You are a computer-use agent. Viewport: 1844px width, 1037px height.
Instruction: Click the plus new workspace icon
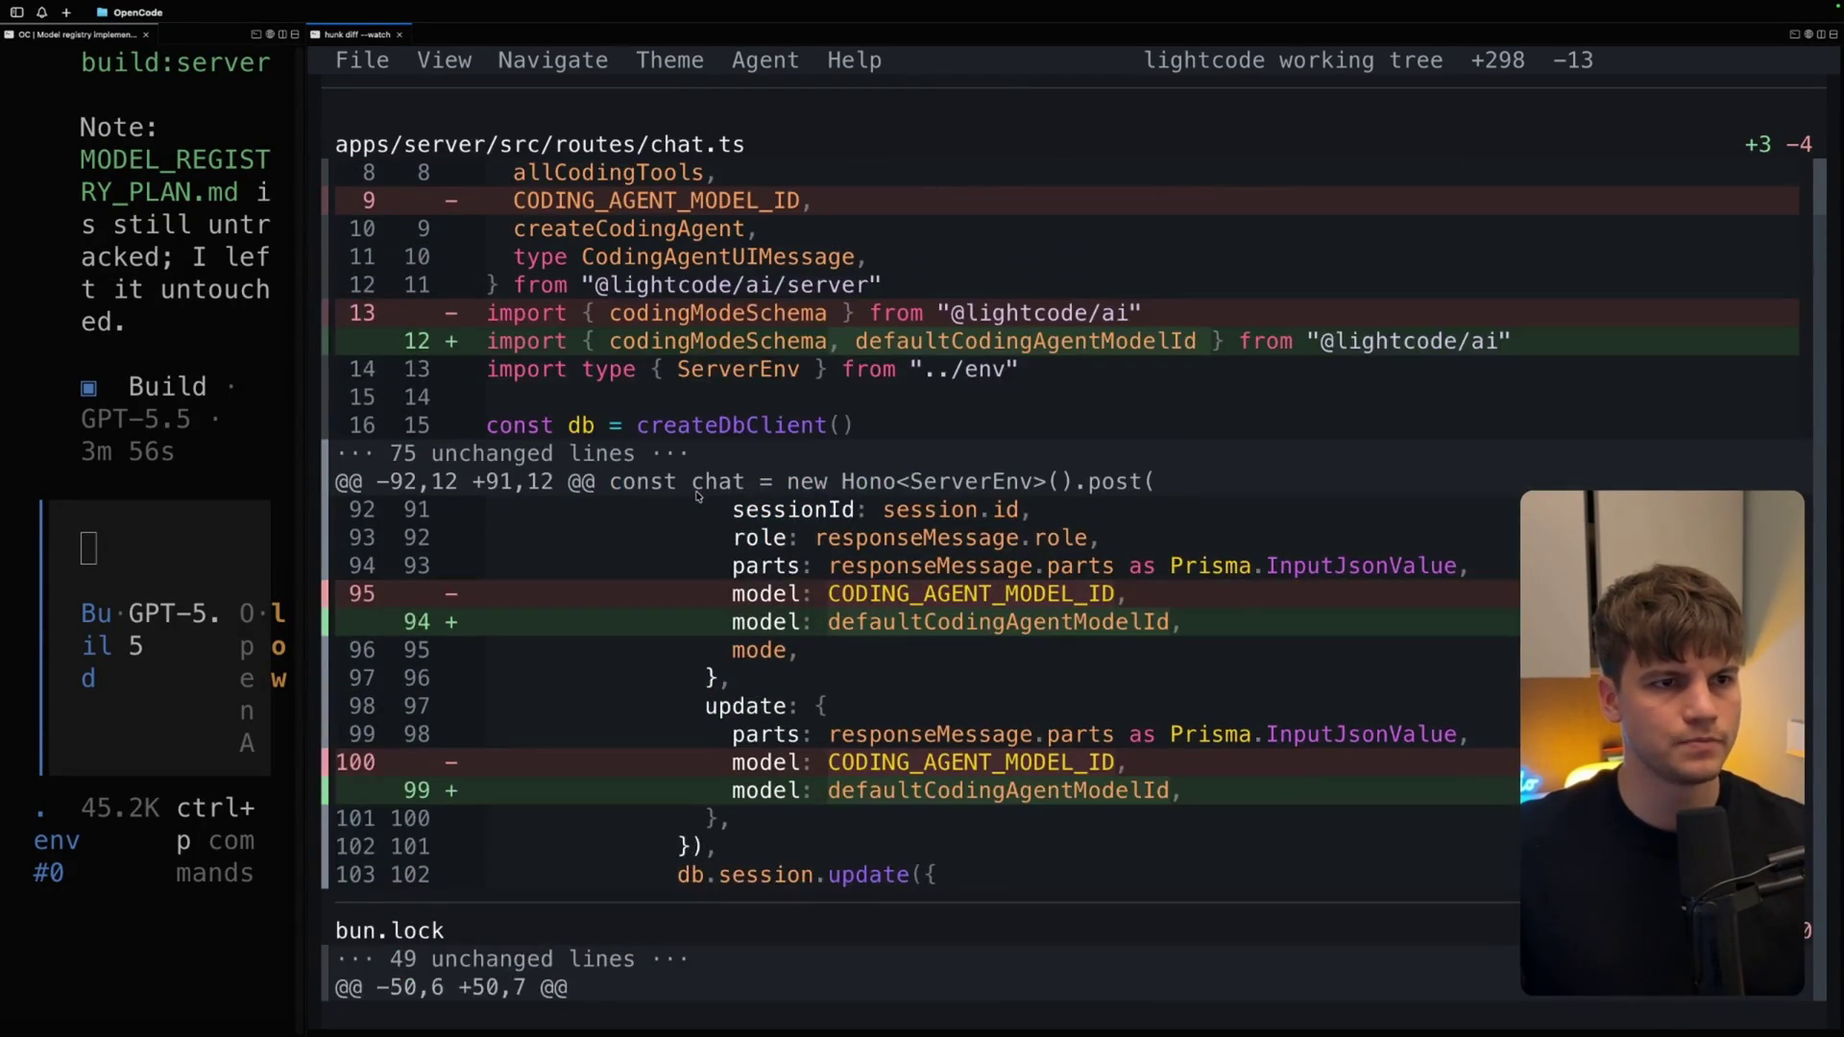pos(66,12)
